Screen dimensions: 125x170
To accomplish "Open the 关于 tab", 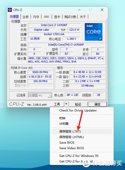I will pyautogui.click(x=83, y=17).
